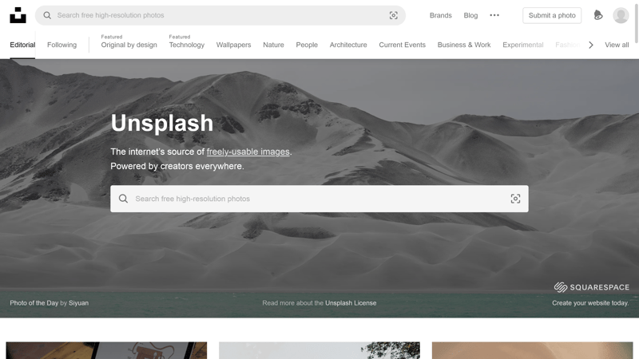Open the Unsplash home logo
This screenshot has width=639, height=359.
coord(18,15)
